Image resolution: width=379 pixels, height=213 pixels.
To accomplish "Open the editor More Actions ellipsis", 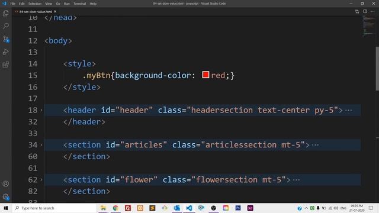I will pos(372,11).
